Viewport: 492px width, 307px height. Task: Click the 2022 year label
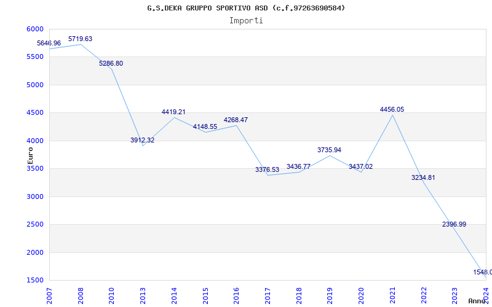click(424, 295)
